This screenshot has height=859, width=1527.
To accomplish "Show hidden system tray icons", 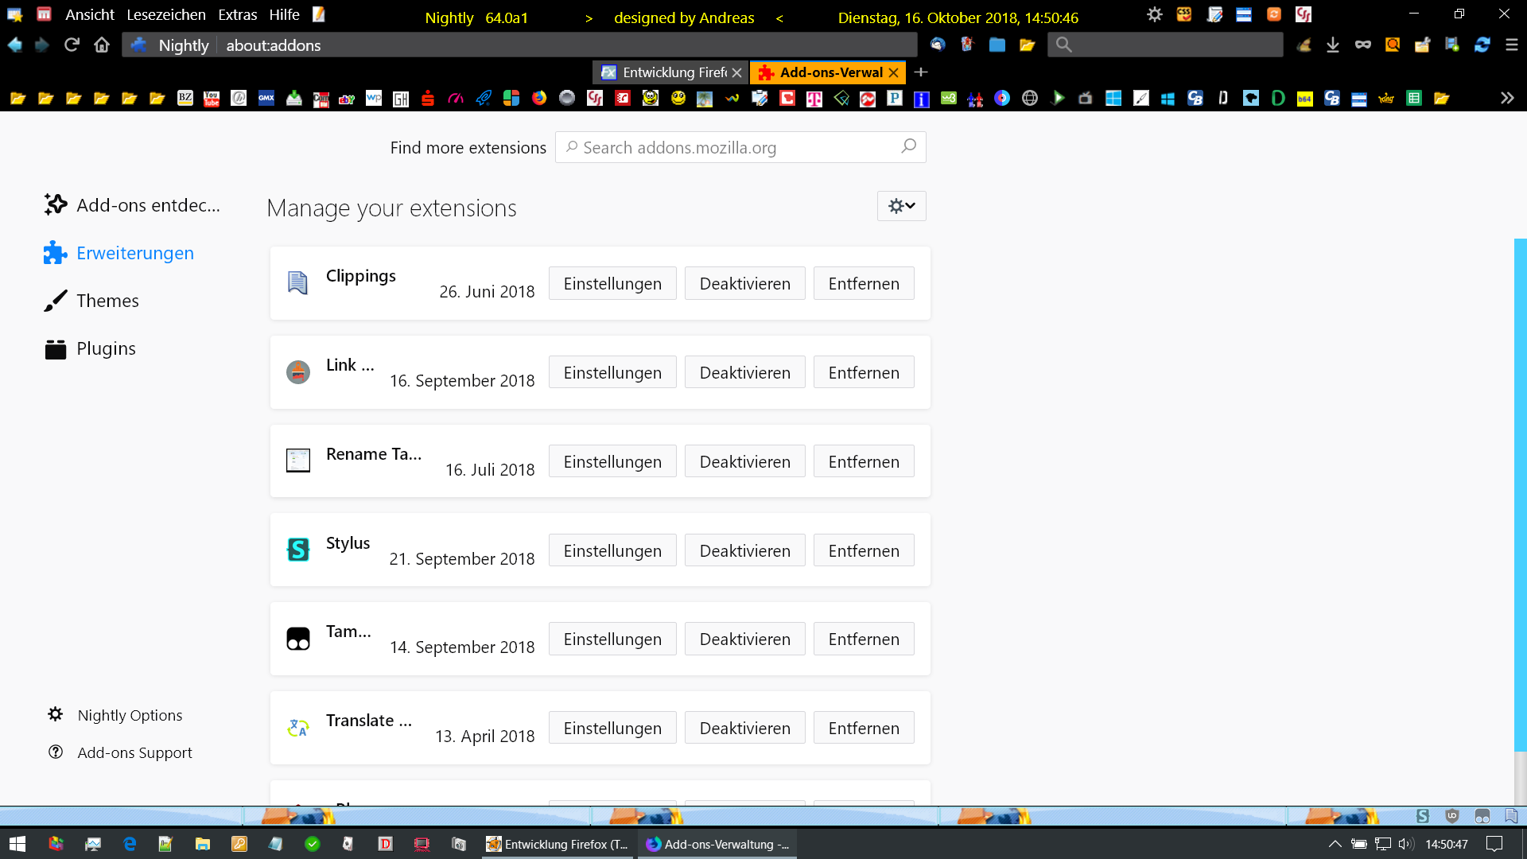I will (x=1335, y=844).
